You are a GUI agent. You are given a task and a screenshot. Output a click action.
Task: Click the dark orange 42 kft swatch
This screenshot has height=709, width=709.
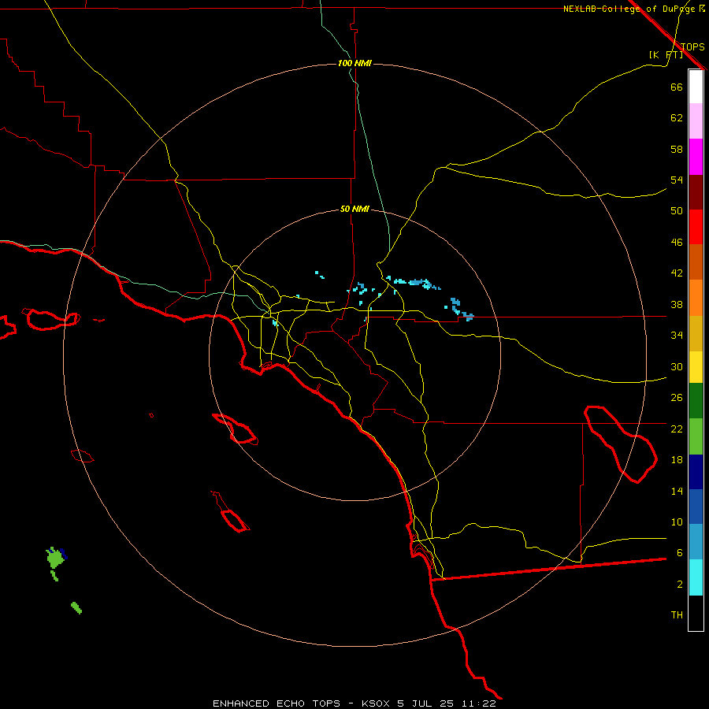[x=696, y=262]
